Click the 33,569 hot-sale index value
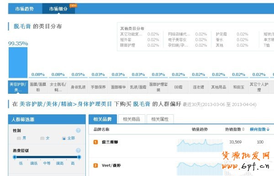 click(235, 142)
